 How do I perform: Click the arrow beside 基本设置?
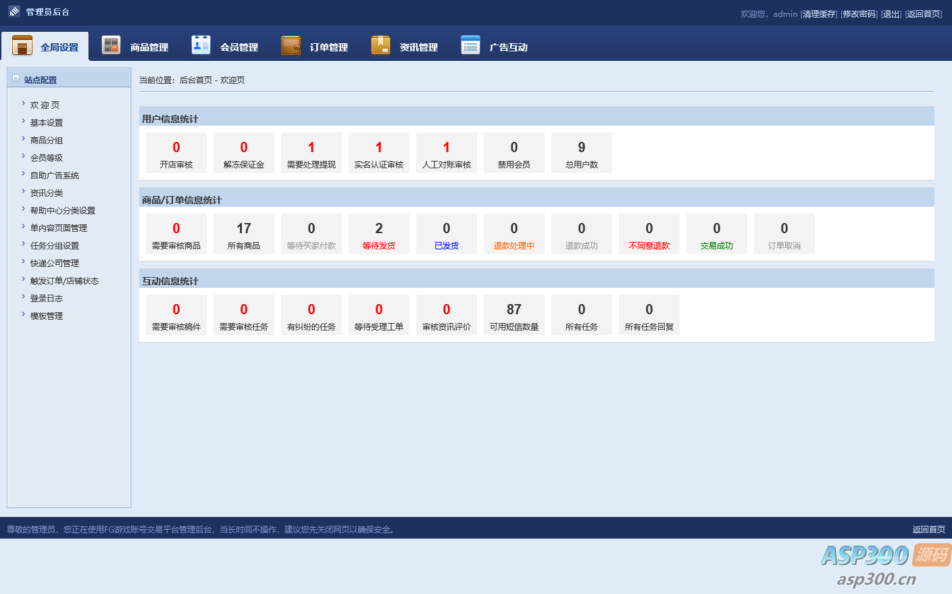pos(23,121)
